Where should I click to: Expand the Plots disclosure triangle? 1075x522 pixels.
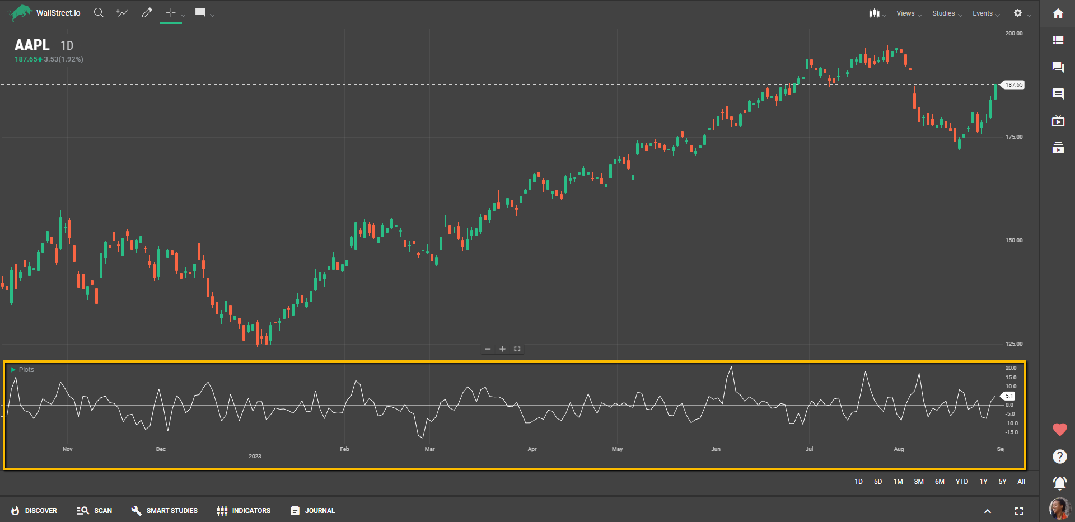coord(13,370)
